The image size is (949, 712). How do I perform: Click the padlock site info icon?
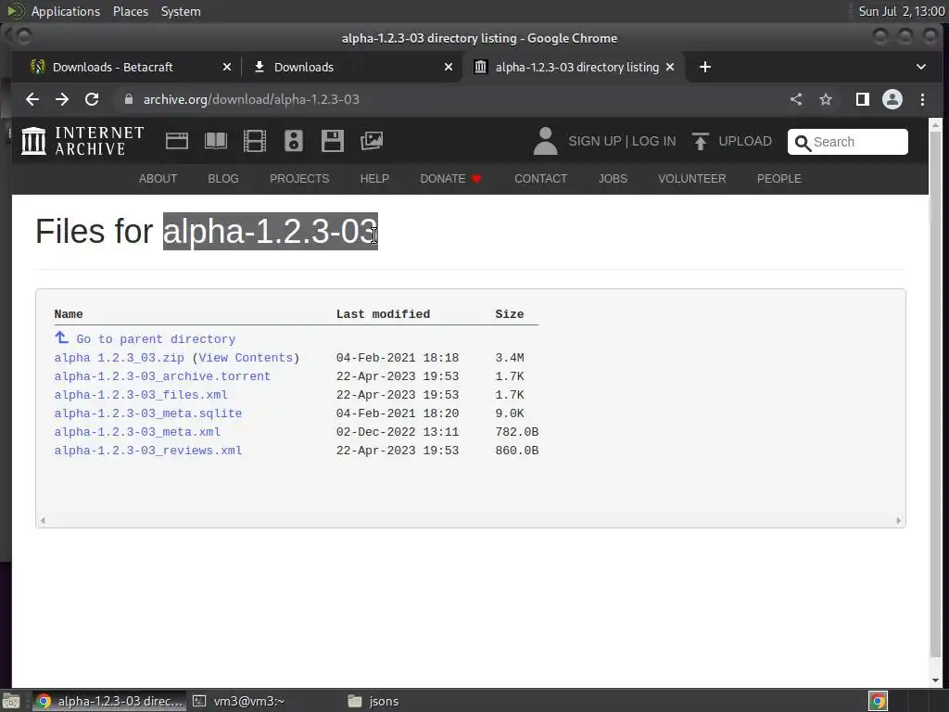128,99
